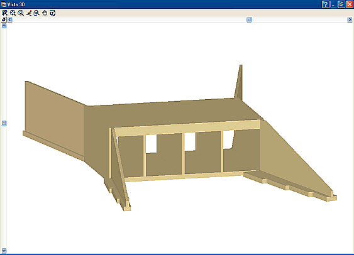This screenshot has width=354, height=255.
Task: Select the pencil edit tool icon
Action: [x=29, y=13]
